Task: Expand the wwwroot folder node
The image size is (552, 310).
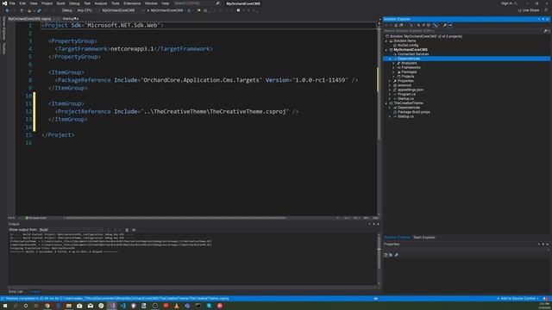Action: (x=390, y=85)
